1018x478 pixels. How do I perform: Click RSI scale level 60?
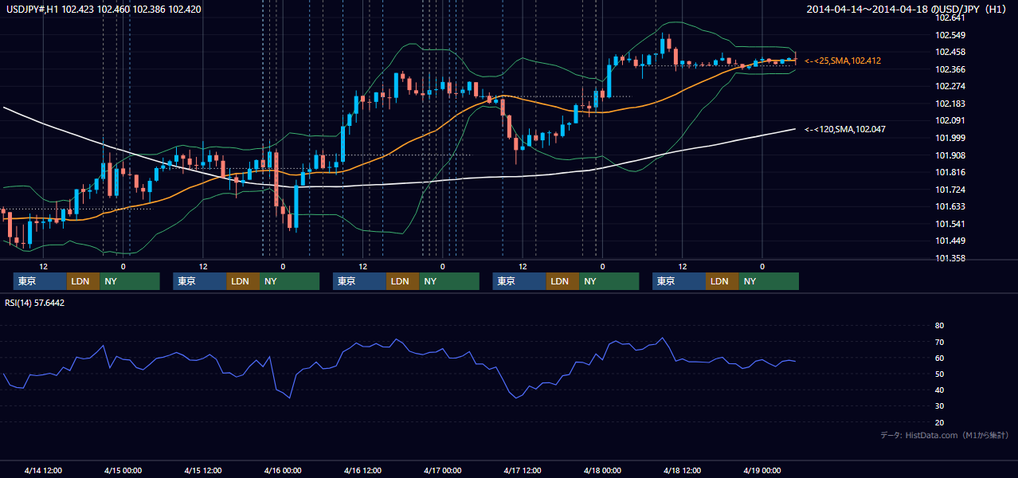939,358
